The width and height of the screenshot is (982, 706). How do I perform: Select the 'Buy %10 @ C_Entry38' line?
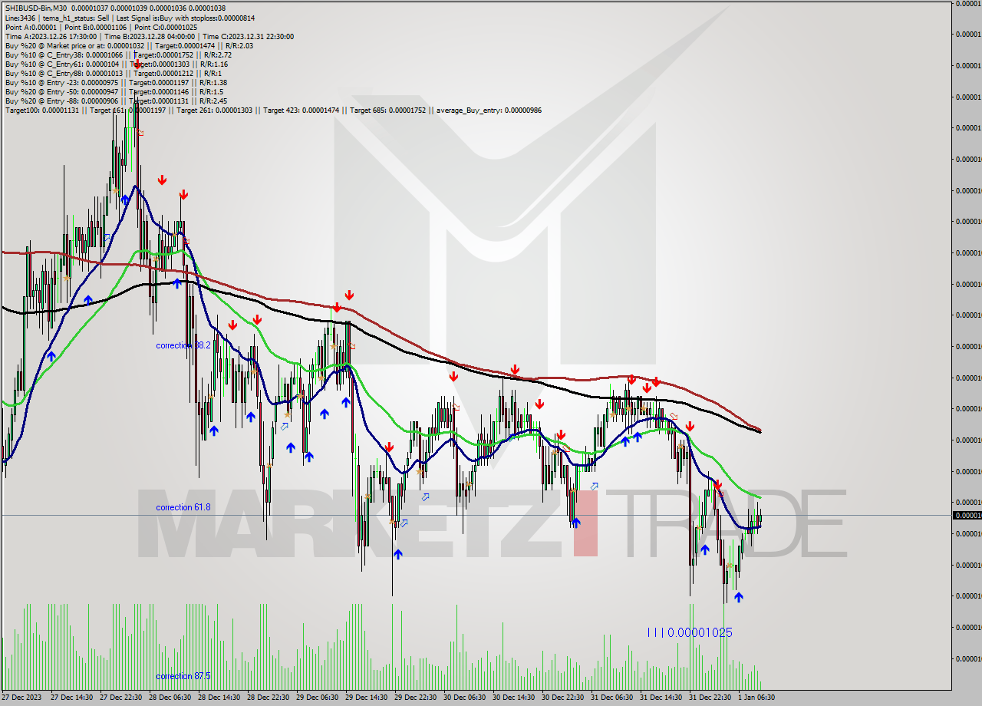[118, 54]
